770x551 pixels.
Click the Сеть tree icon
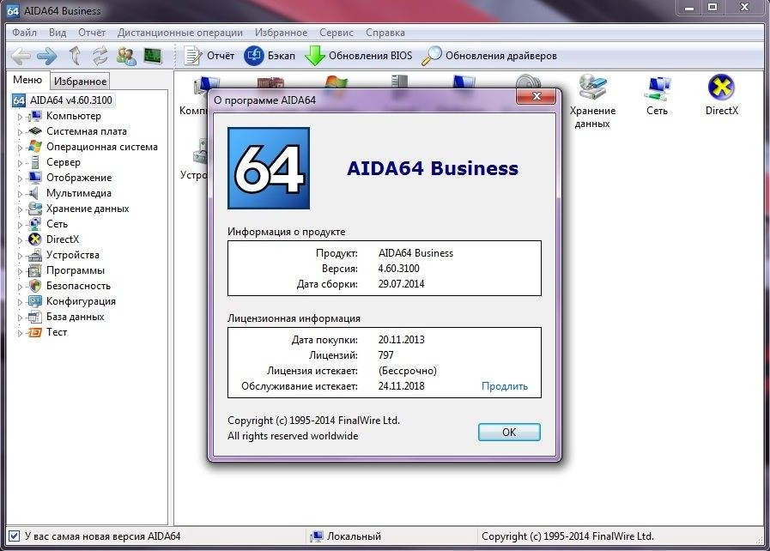pos(34,224)
